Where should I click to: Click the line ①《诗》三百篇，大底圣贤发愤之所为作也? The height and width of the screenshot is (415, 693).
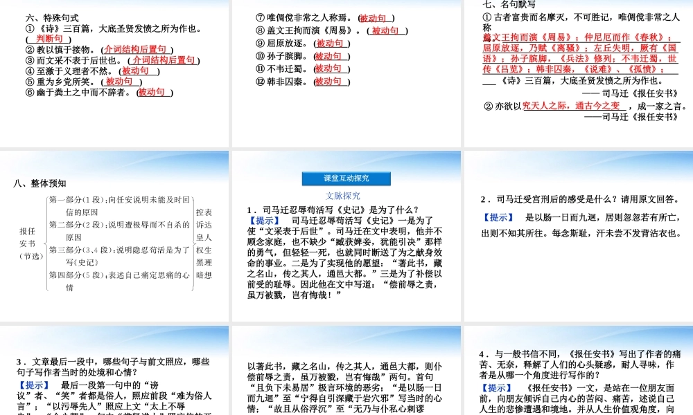[x=114, y=28]
